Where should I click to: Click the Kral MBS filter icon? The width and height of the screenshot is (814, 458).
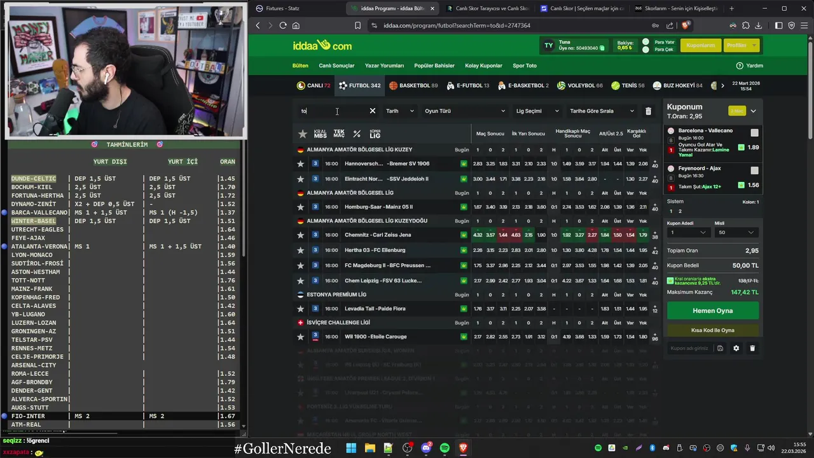click(320, 134)
